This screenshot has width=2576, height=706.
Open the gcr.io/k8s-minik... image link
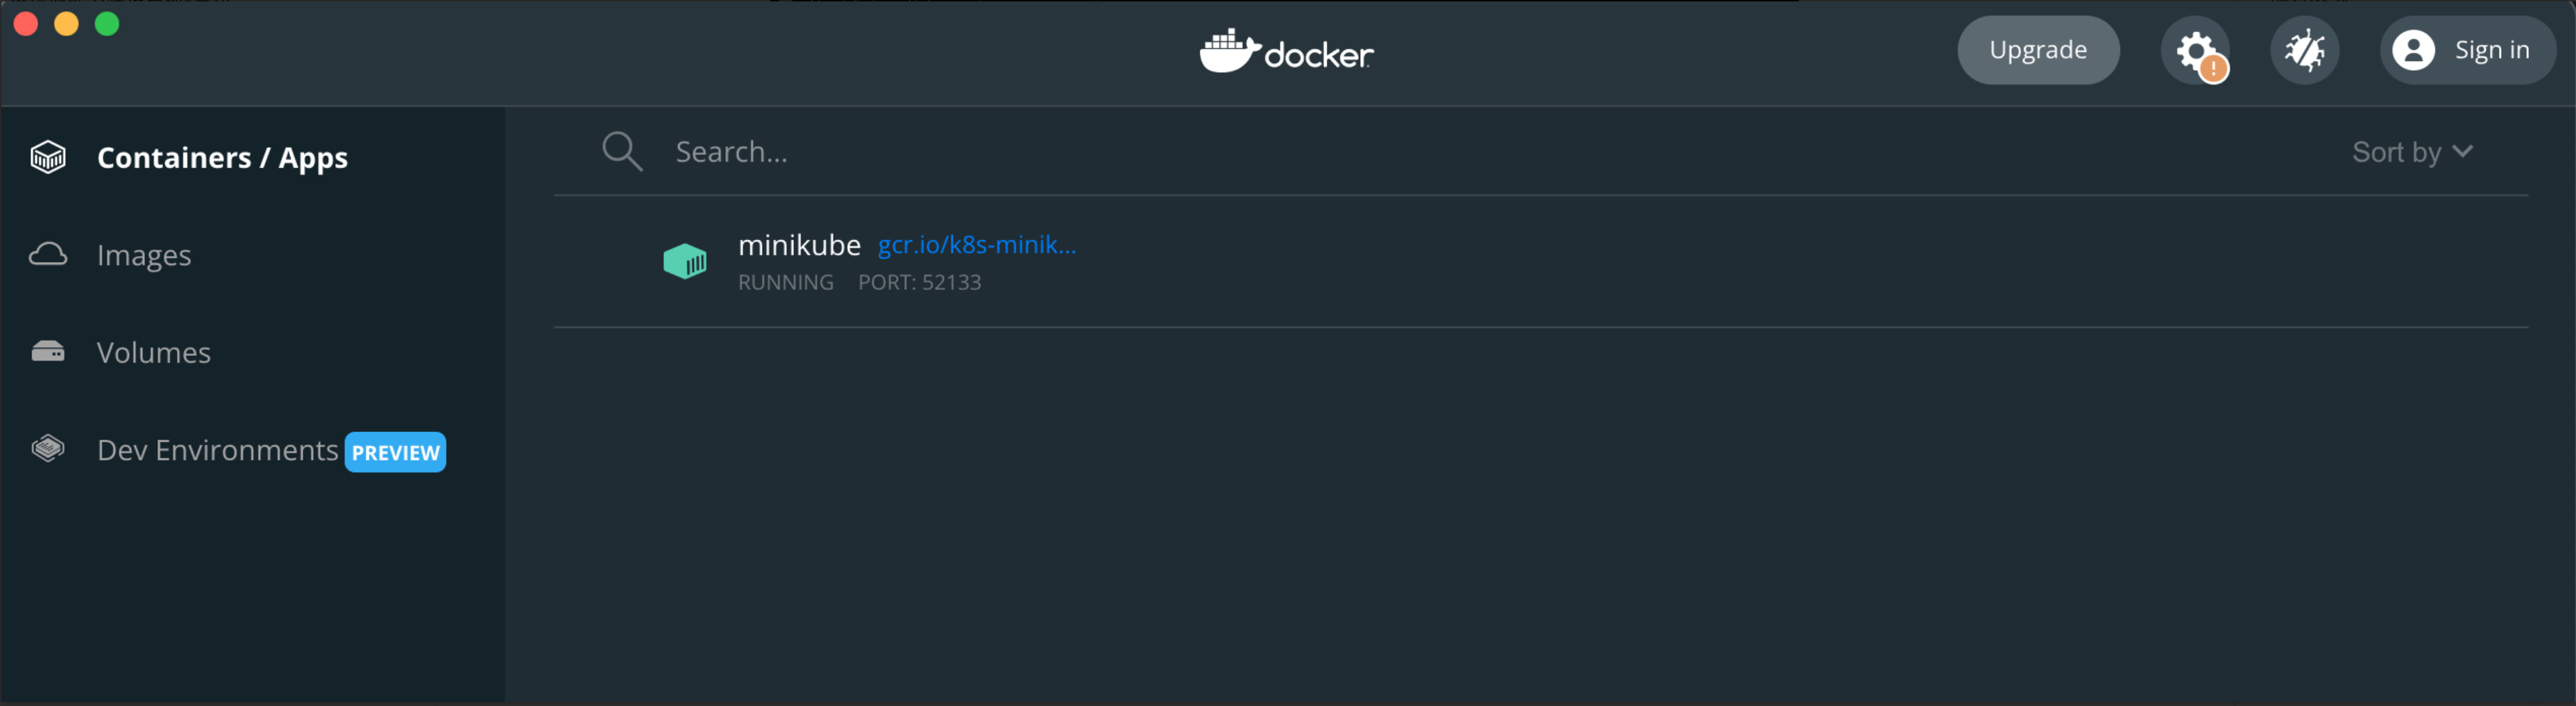click(977, 244)
